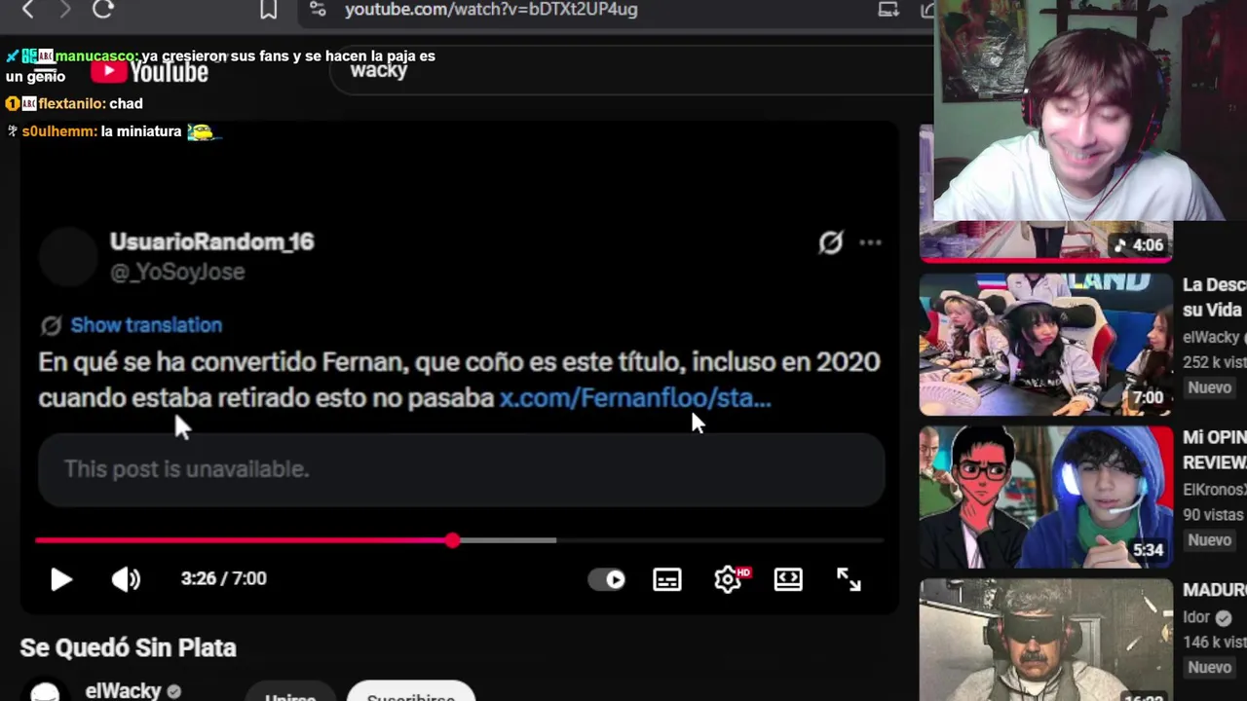Seek using the red progress bar scrubber
Screen dimensions: 1247x701
tap(452, 539)
